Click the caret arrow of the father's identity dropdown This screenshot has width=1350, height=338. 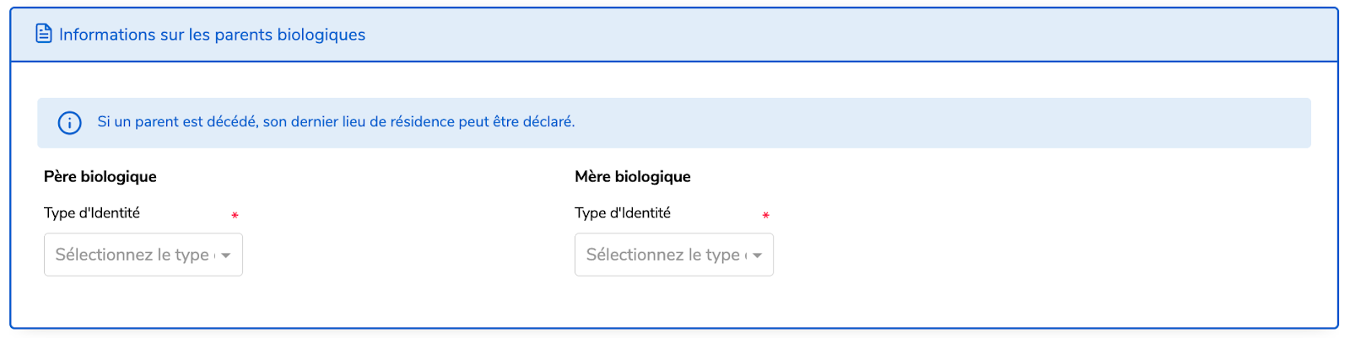(226, 255)
